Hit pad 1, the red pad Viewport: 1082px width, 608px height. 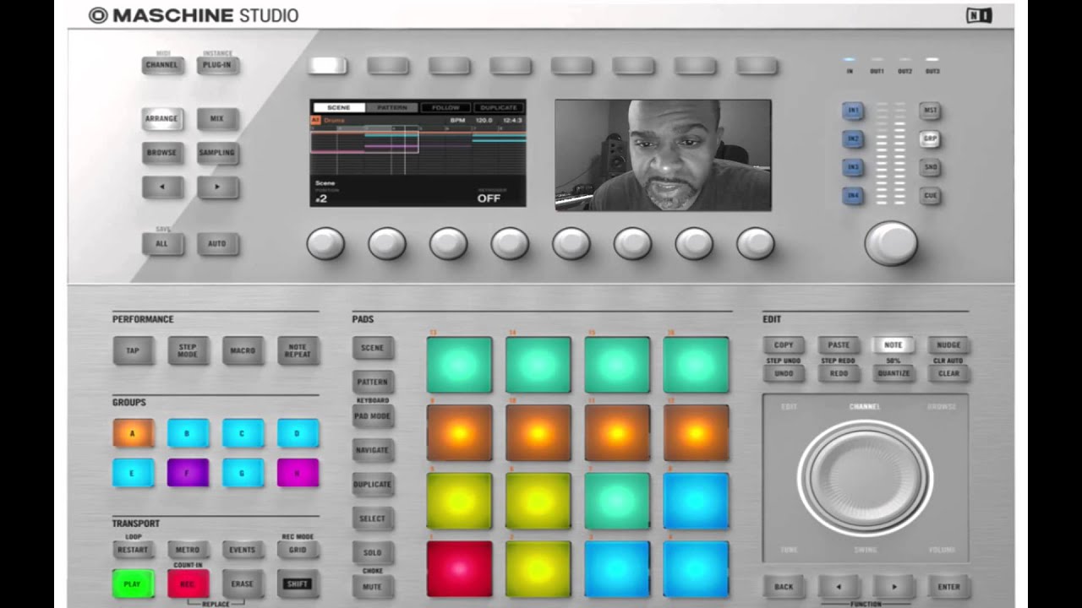(x=459, y=568)
